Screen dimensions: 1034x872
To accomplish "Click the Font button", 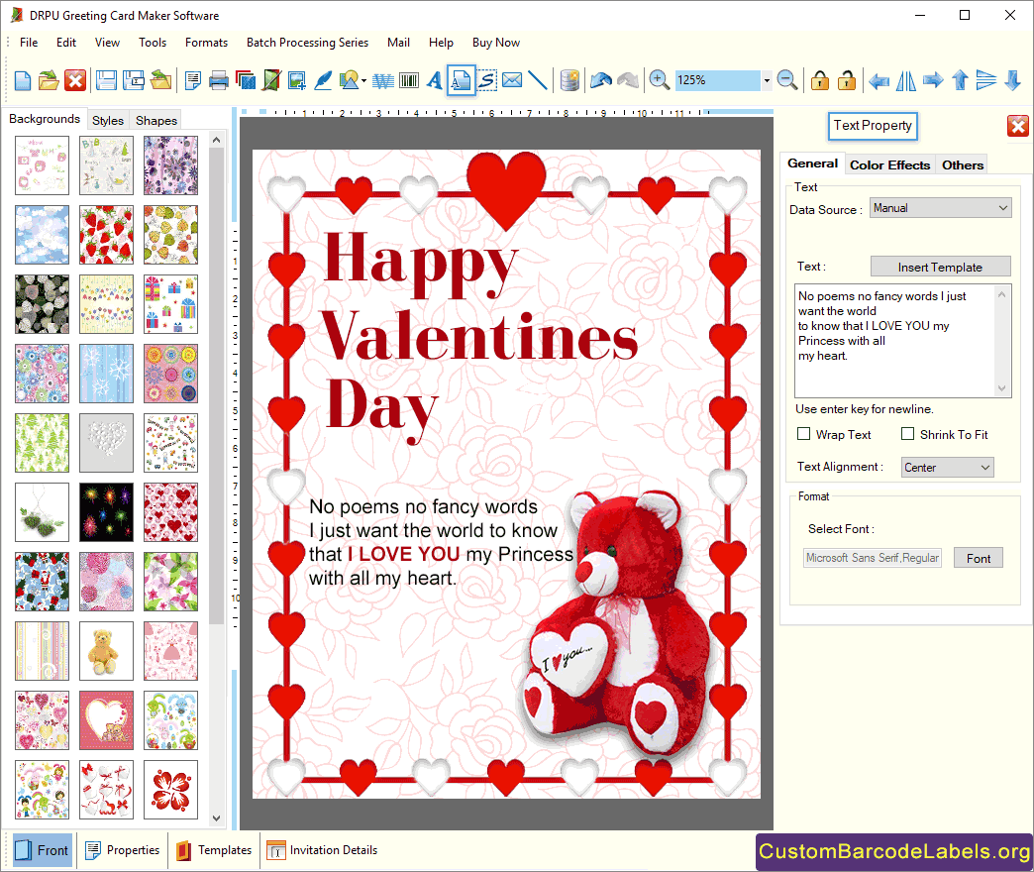I will [978, 558].
